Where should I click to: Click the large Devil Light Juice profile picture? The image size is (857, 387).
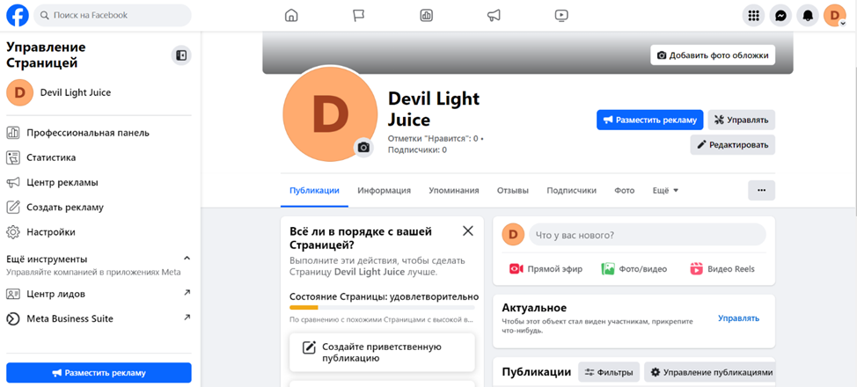(330, 114)
